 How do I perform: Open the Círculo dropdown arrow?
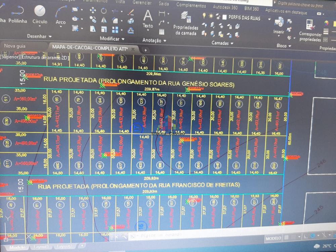click(x=40, y=26)
